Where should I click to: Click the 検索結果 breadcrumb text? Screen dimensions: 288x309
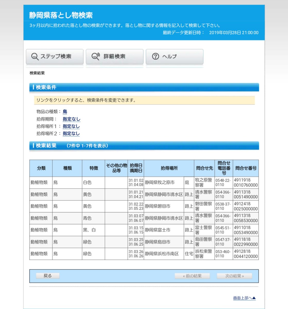tap(37, 73)
